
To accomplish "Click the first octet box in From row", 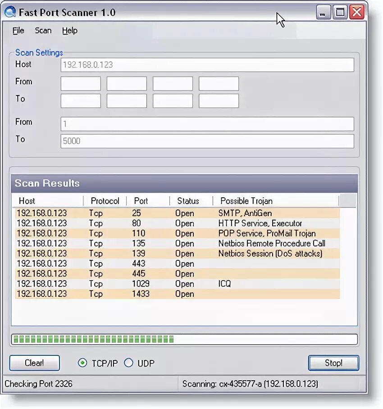I will pos(81,83).
